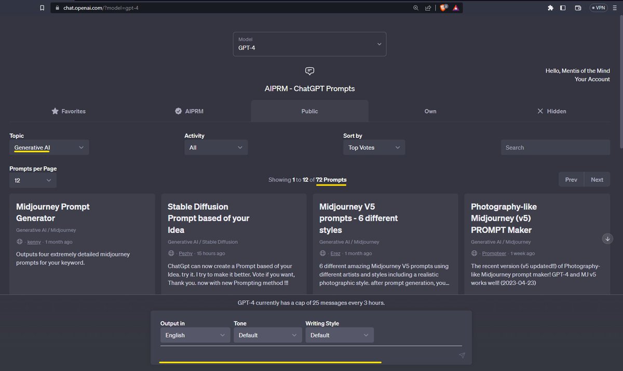
Task: Click the 'AIPRM - ChatGPT Prompts' heading
Action: tap(310, 89)
